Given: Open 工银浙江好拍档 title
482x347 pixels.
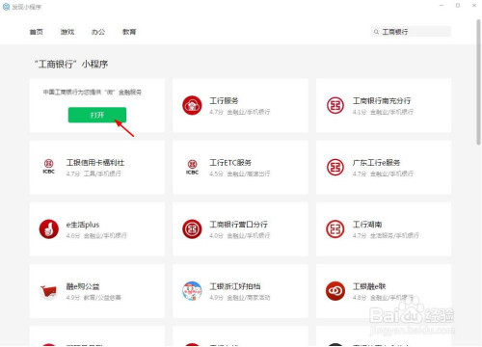Looking at the screenshot, I should click(235, 286).
